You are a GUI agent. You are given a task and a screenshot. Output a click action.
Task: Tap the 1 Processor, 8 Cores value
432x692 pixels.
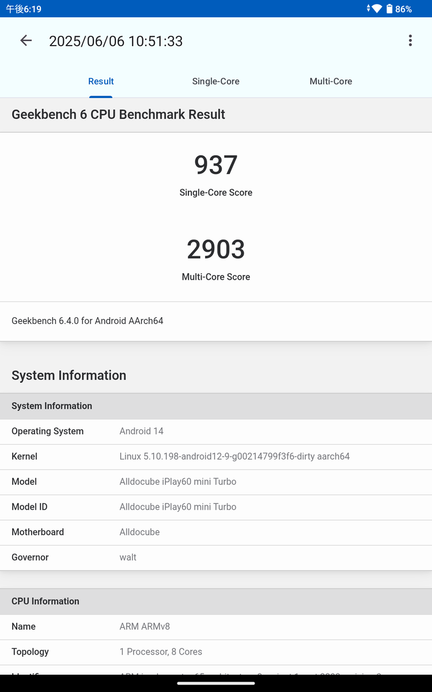161,652
